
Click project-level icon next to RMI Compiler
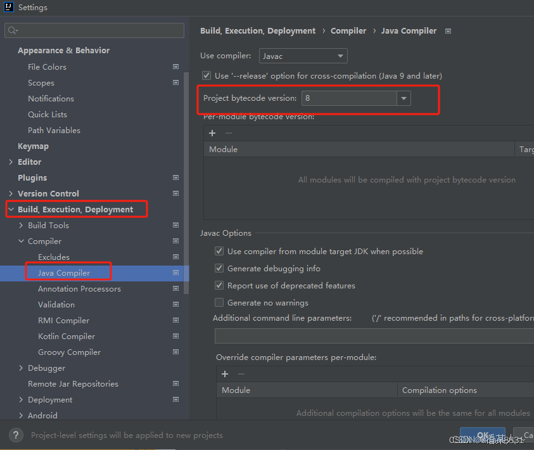(175, 320)
